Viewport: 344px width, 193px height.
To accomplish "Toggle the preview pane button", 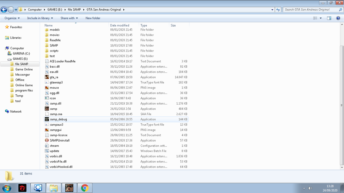I will pyautogui.click(x=329, y=18).
